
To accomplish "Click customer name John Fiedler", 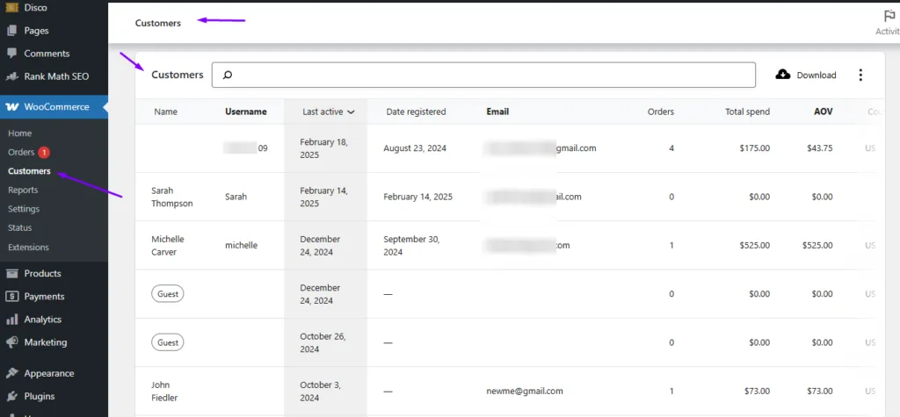I will point(164,392).
